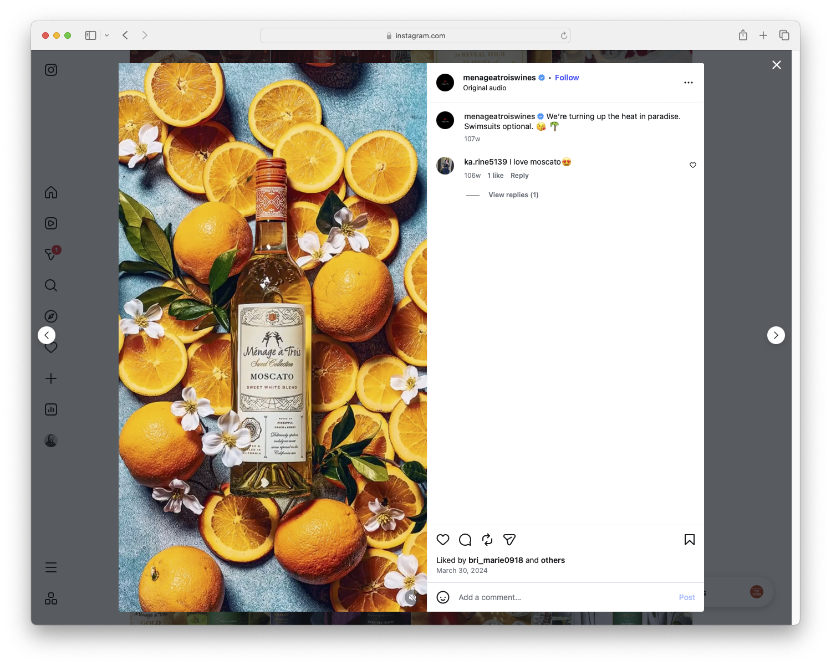
Task: Open the emoji picker beside the comment field
Action: (x=442, y=597)
